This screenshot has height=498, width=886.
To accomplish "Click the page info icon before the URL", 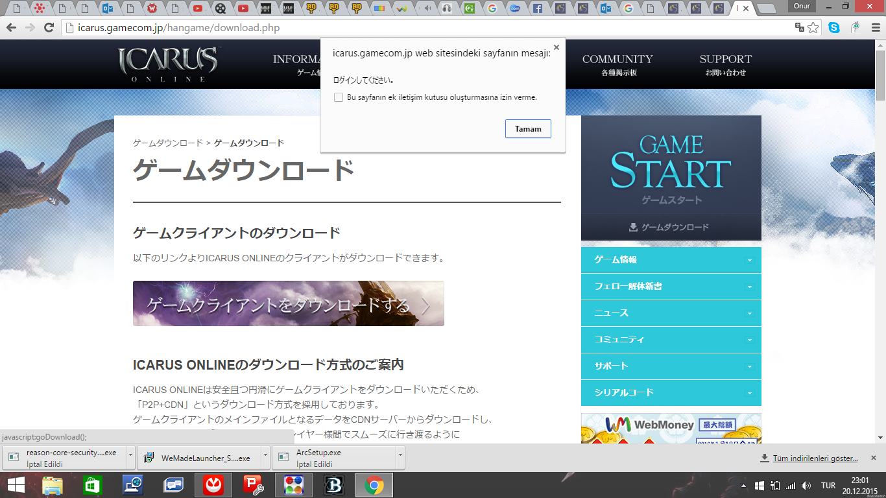I will point(71,28).
